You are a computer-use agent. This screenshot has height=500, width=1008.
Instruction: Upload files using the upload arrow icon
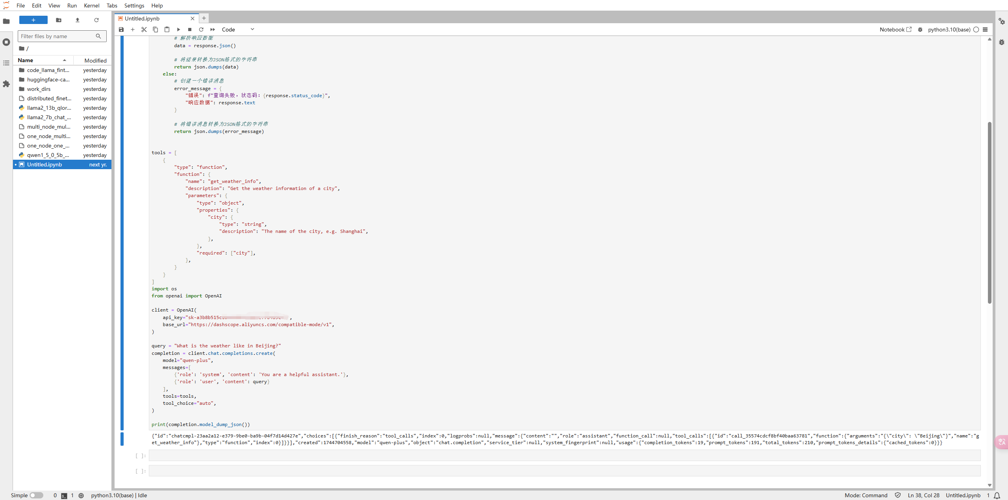coord(78,20)
